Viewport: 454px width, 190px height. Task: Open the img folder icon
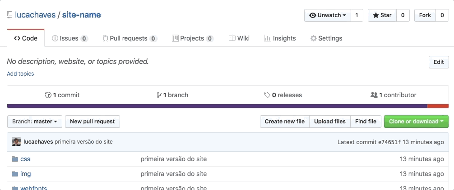tap(14, 174)
